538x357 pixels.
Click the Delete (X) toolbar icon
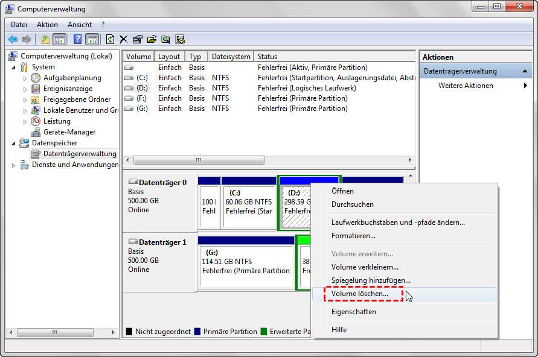[x=123, y=39]
